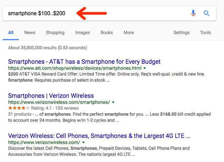Screen dimensions: 224x162
Task: Click the verizonwireless.com/smartphones green URL
Action: [59, 102]
